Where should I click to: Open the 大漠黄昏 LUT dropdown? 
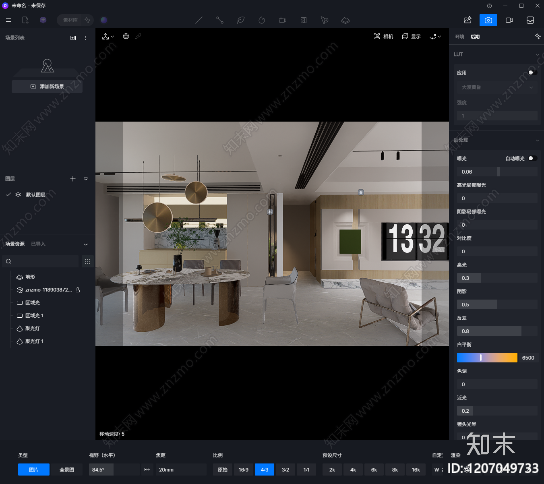(x=497, y=87)
